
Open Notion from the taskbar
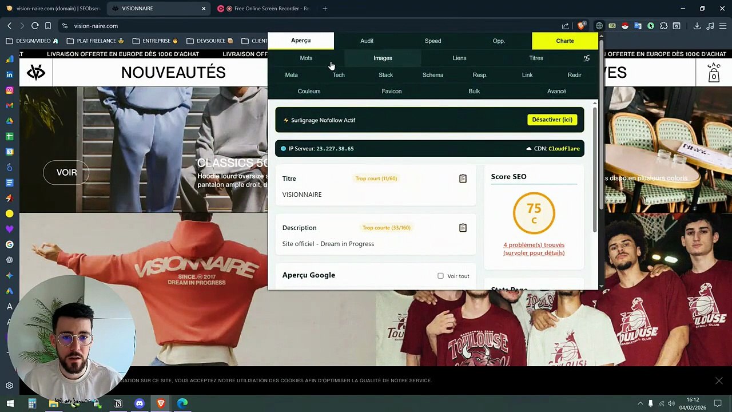coord(118,403)
